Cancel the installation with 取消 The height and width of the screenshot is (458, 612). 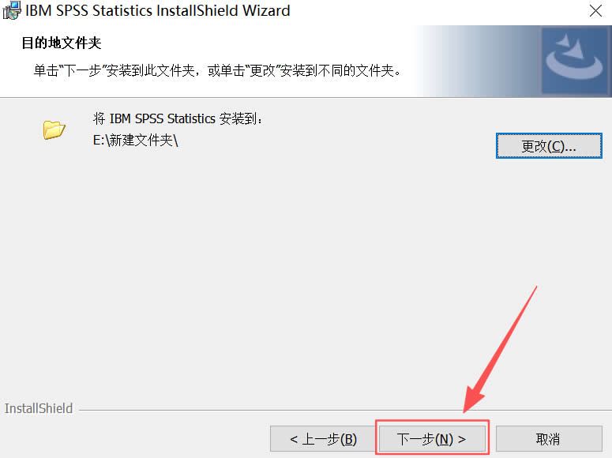pyautogui.click(x=549, y=438)
